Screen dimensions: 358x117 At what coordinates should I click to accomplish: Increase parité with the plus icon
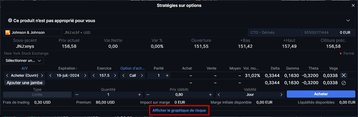coord(167,76)
